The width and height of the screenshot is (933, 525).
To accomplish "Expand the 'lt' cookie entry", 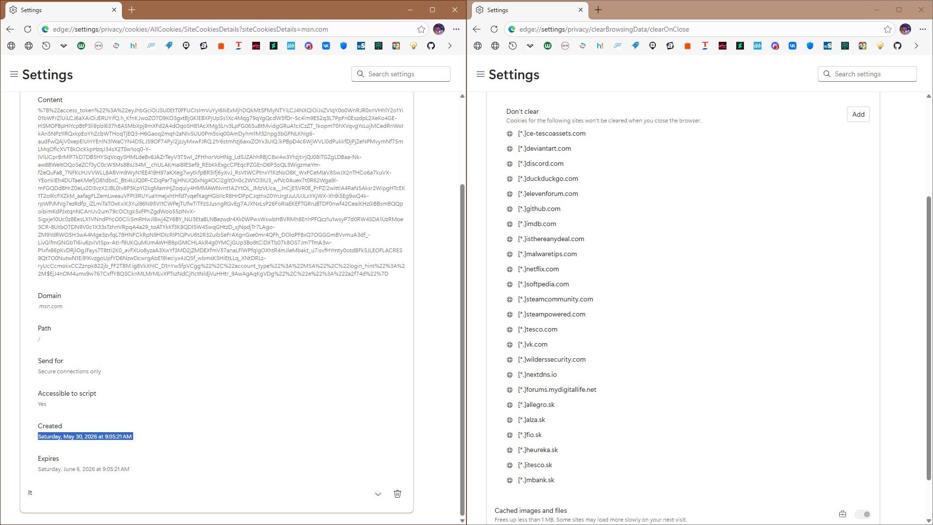I will 378,494.
